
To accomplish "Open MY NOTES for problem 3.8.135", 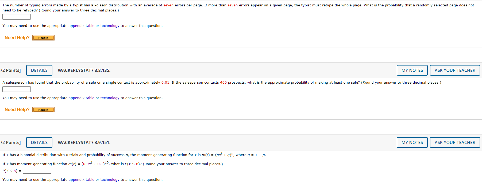I will pos(412,70).
